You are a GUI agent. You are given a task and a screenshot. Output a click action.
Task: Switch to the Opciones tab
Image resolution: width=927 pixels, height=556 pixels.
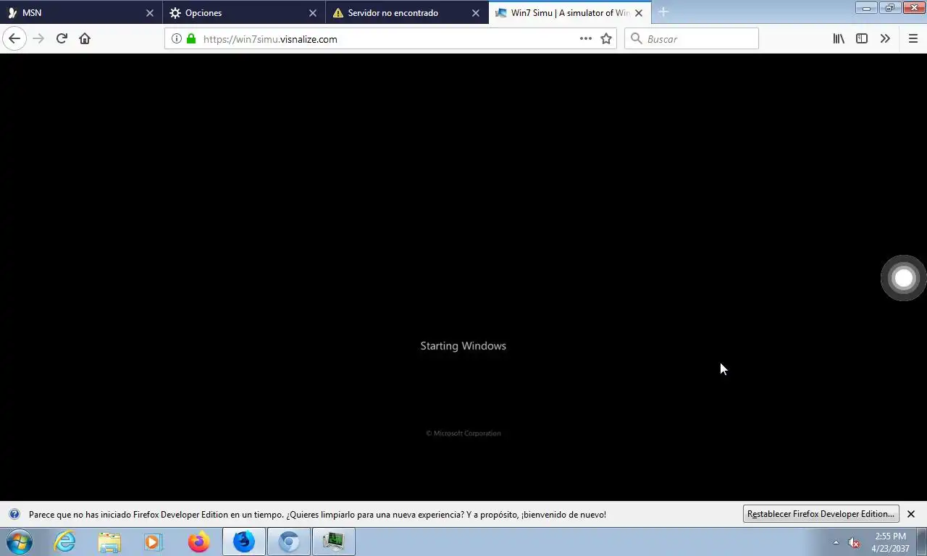(x=244, y=12)
